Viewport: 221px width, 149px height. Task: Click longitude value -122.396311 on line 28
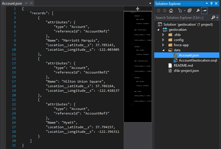[108, 132]
